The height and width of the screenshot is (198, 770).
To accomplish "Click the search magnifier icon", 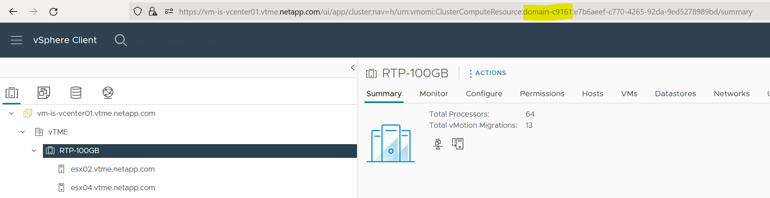I will tap(120, 40).
